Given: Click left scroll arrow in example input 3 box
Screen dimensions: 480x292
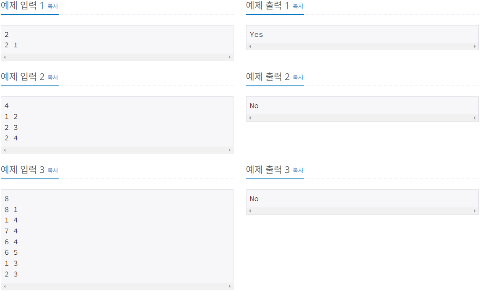Looking at the screenshot, I should pyautogui.click(x=5, y=287).
